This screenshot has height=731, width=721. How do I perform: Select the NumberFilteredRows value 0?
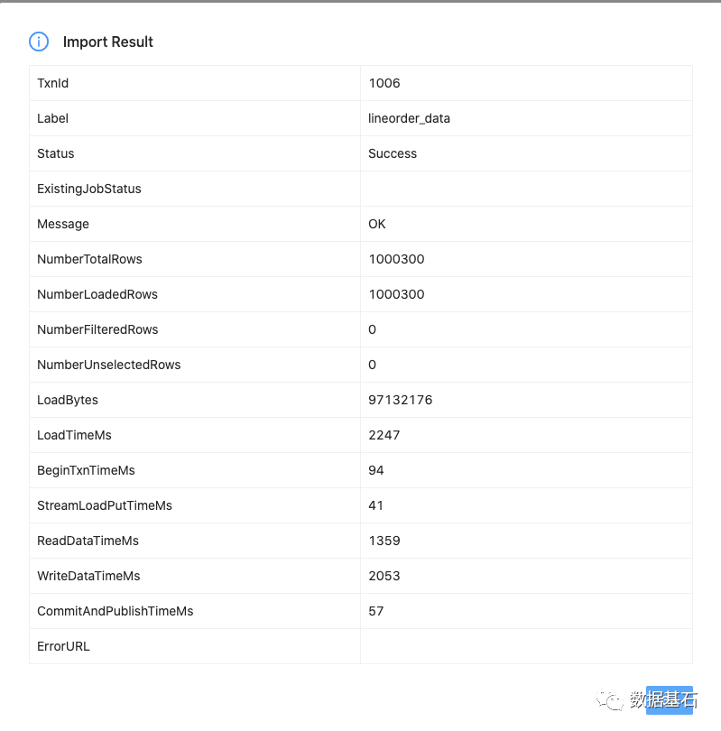pyautogui.click(x=373, y=329)
